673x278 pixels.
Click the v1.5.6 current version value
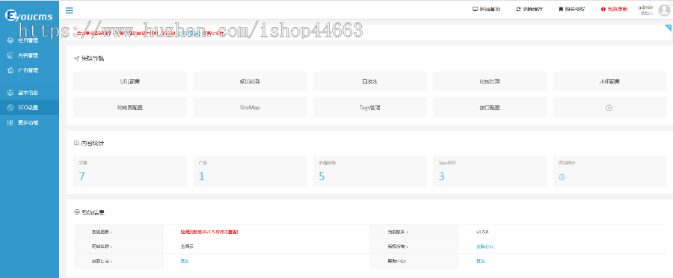point(482,232)
